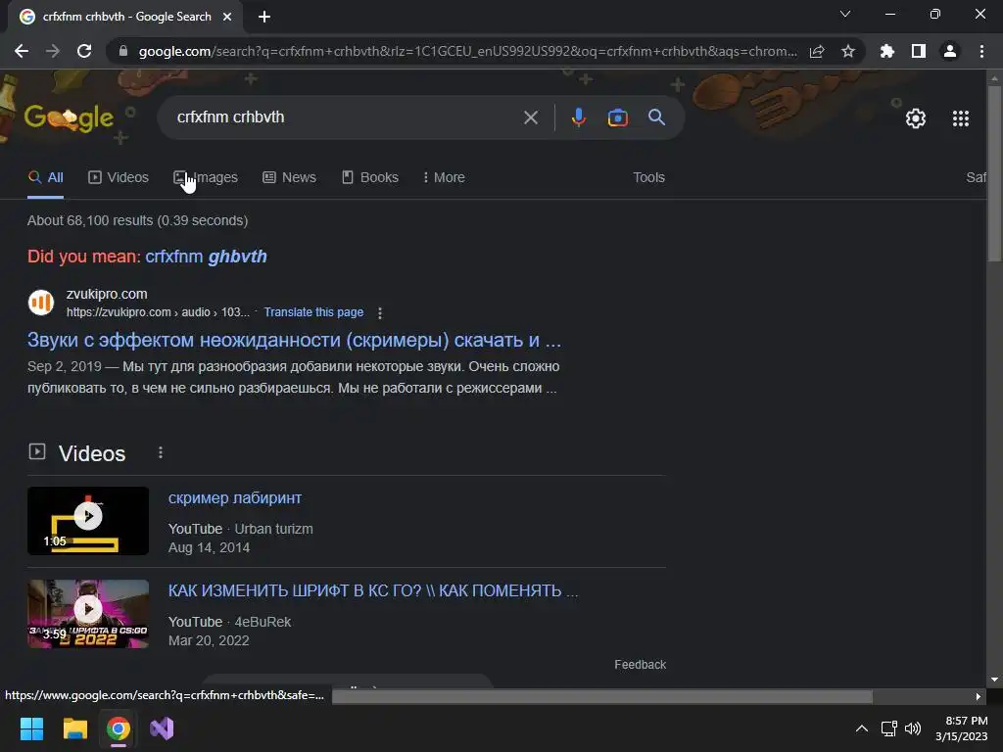Open Videos section options menu
Image resolution: width=1003 pixels, height=752 pixels.
click(x=161, y=452)
